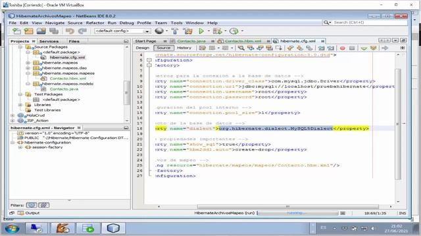Open the File menu
421x236 pixels.
tap(12, 23)
